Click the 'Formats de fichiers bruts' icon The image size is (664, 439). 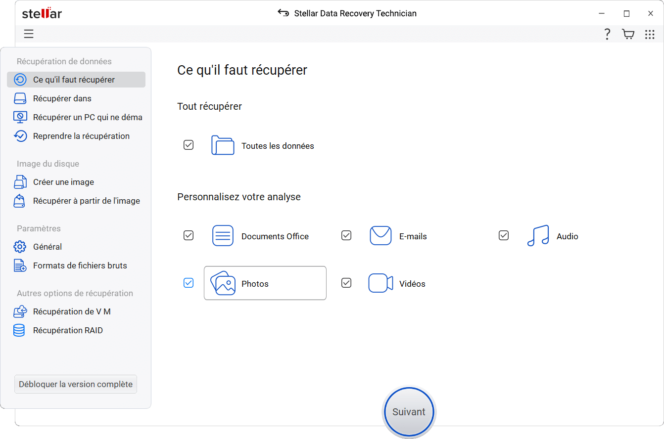tap(20, 265)
